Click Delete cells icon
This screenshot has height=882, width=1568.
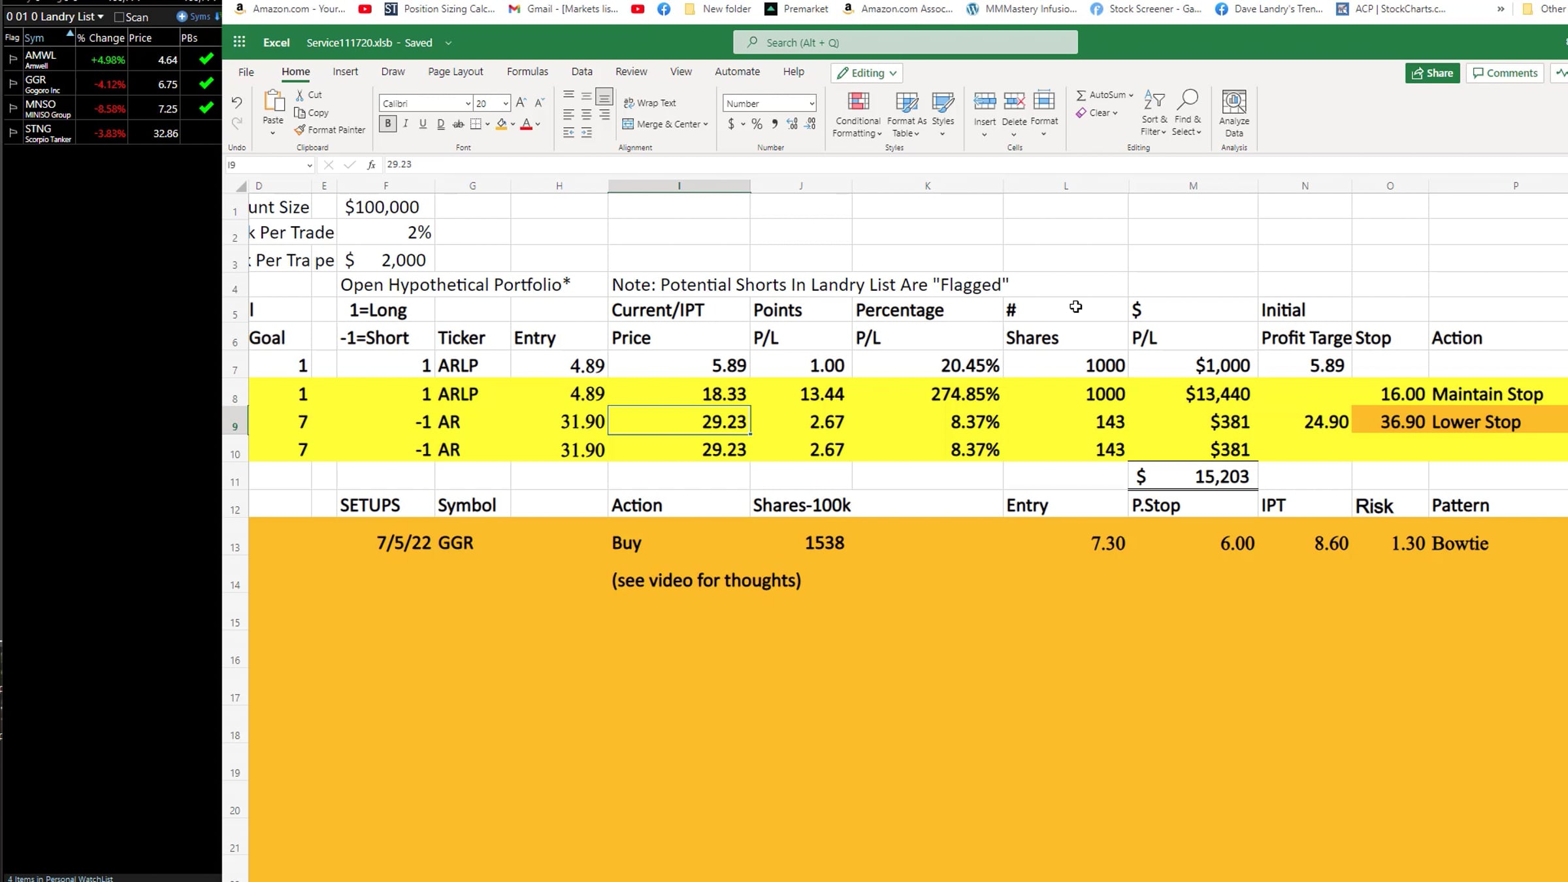[x=1014, y=101]
